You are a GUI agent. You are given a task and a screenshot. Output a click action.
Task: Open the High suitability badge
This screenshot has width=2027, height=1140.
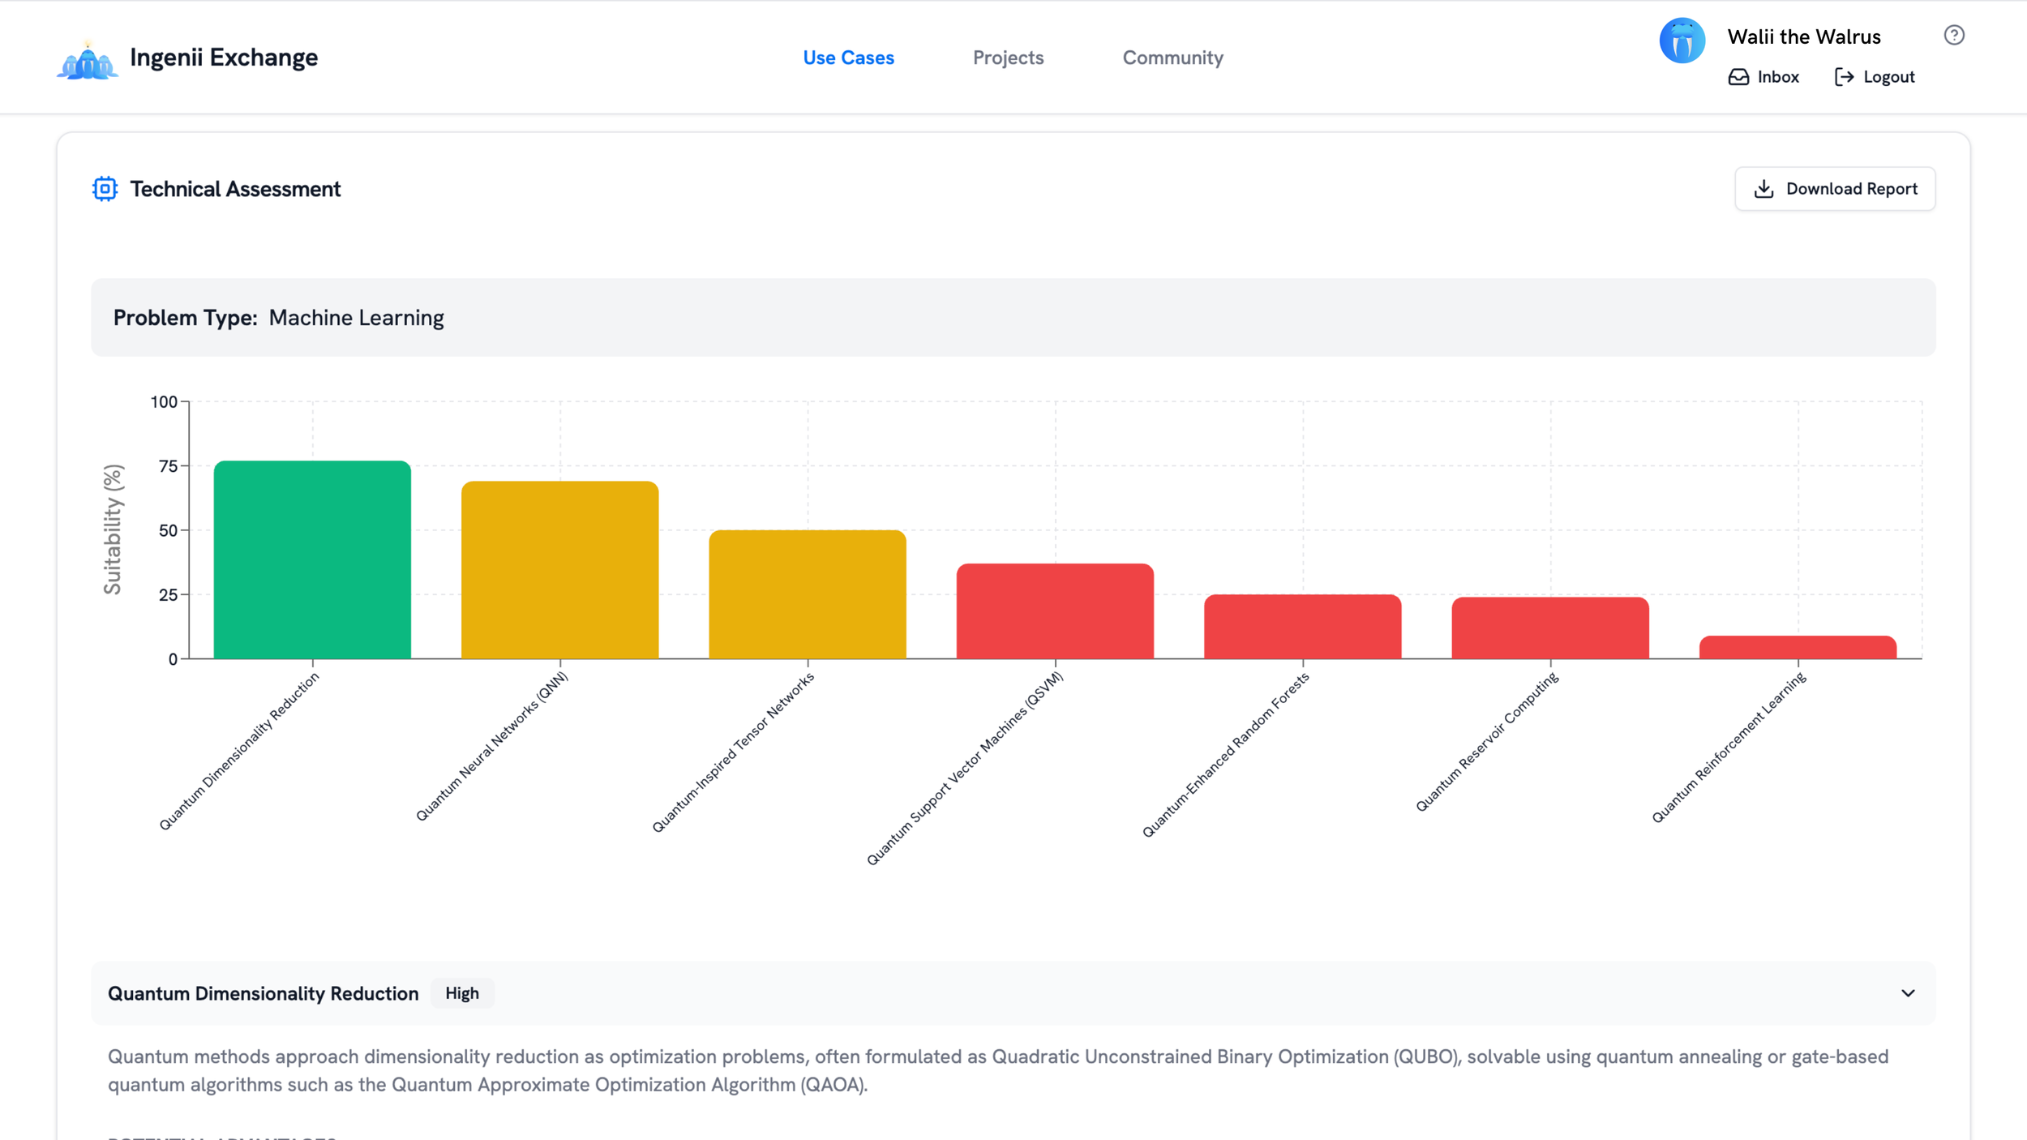pyautogui.click(x=462, y=992)
